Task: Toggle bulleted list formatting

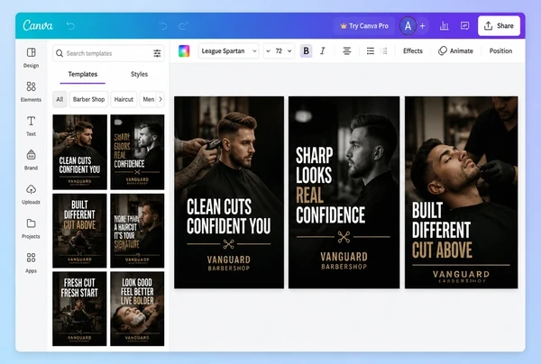Action: [371, 51]
